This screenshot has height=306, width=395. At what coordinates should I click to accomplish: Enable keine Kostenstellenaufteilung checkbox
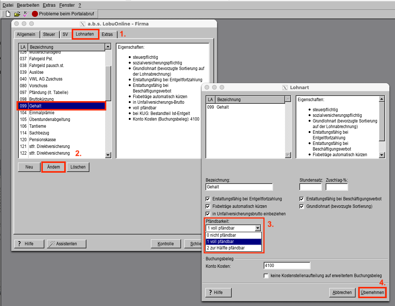tap(266, 276)
